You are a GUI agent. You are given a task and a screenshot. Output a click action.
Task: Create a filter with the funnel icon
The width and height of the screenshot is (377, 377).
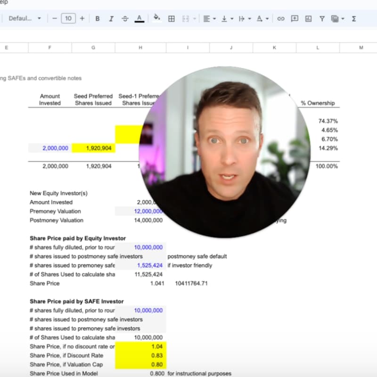pyautogui.click(x=322, y=19)
